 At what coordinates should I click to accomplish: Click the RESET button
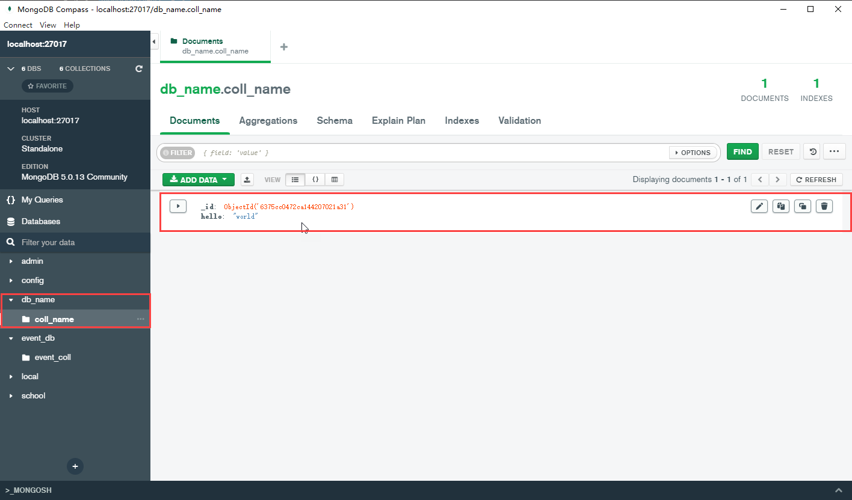781,152
